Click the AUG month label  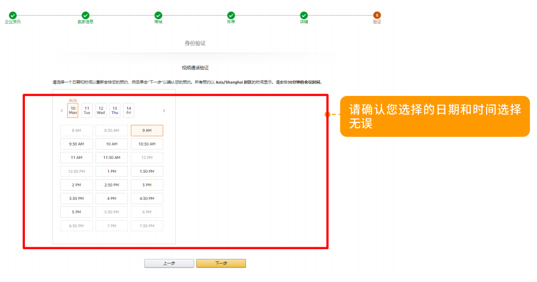pyautogui.click(x=73, y=100)
